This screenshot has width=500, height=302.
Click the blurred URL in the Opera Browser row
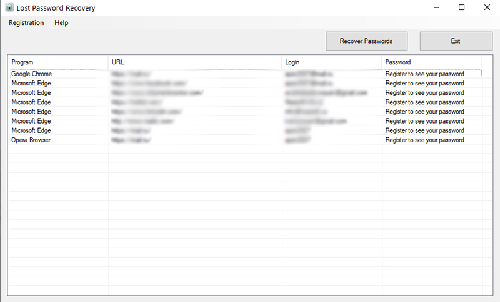(131, 140)
